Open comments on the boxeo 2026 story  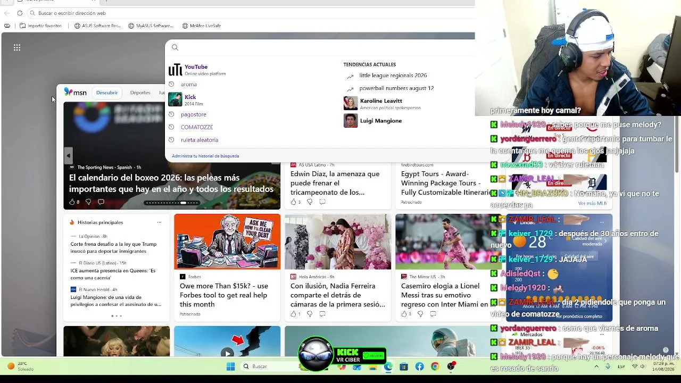tap(101, 202)
